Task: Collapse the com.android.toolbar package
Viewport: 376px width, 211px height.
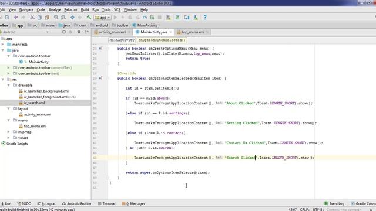Action: pyautogui.click(x=9, y=56)
